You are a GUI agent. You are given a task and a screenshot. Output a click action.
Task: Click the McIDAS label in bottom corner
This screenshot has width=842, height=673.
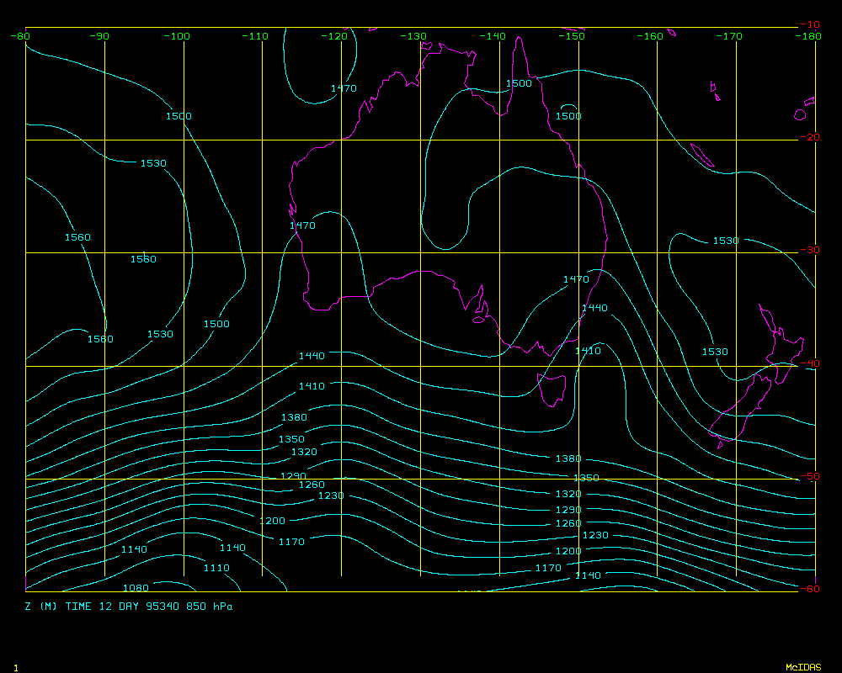pos(802,667)
